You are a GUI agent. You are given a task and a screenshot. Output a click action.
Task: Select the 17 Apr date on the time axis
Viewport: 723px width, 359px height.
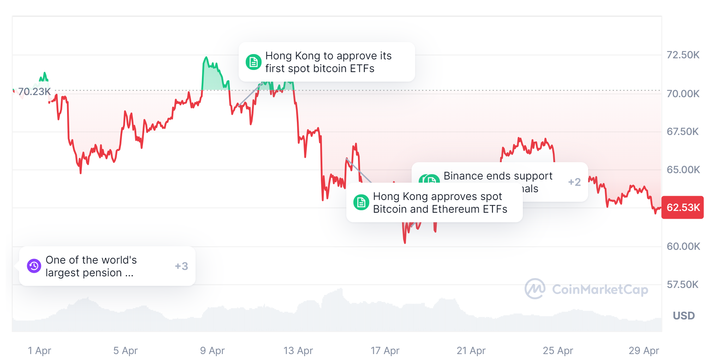pyautogui.click(x=385, y=351)
